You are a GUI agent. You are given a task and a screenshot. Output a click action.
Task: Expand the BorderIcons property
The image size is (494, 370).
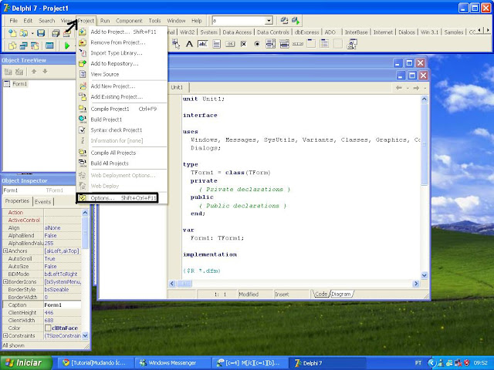pyautogui.click(x=5, y=281)
